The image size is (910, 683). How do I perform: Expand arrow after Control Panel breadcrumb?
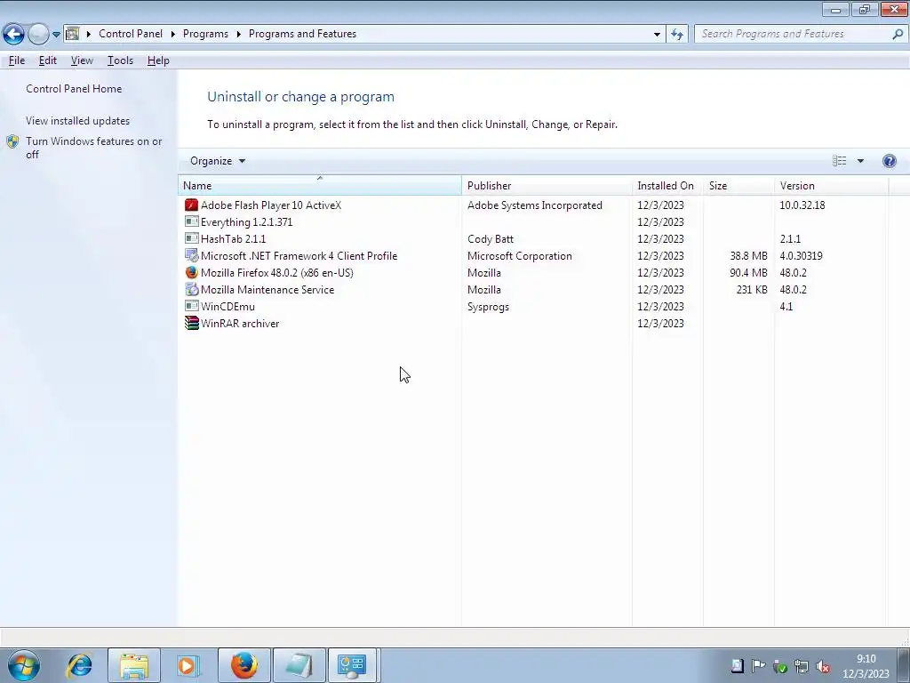(173, 35)
